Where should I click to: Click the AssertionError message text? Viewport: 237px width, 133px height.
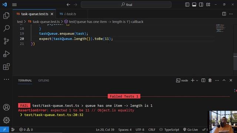[x=76, y=110]
